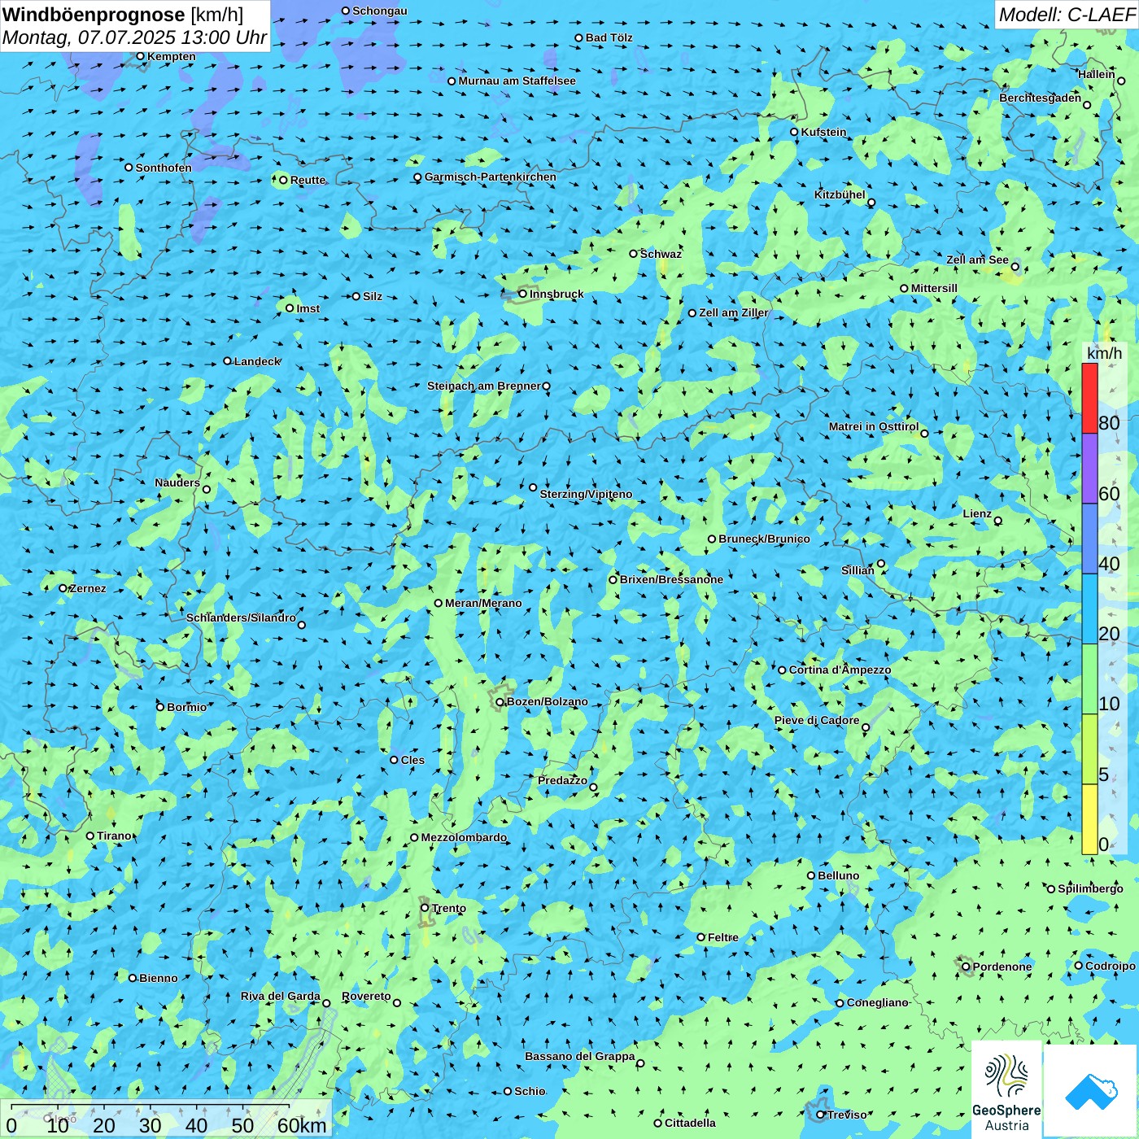This screenshot has height=1139, width=1139.
Task: Click the 'Bormio' label
Action: [x=186, y=707]
